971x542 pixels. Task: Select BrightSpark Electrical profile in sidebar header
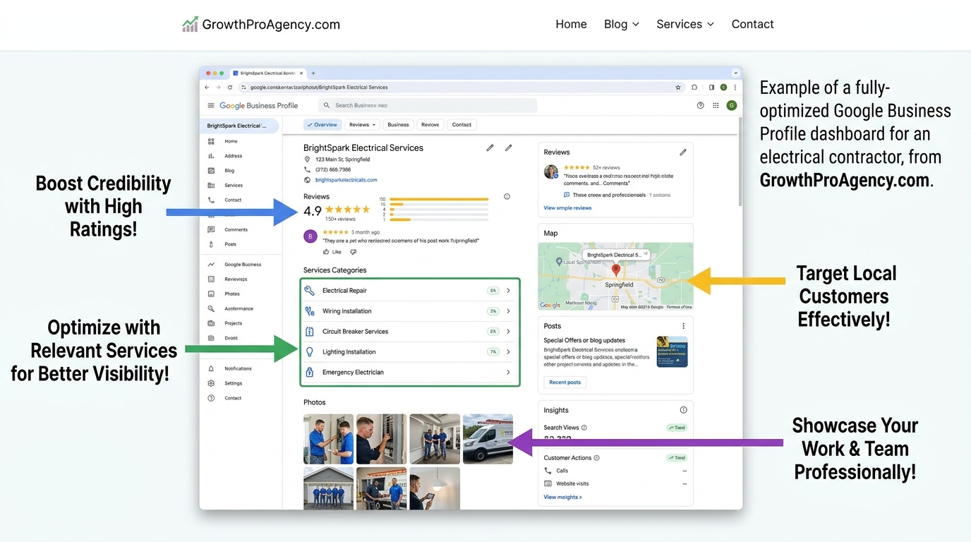point(239,126)
